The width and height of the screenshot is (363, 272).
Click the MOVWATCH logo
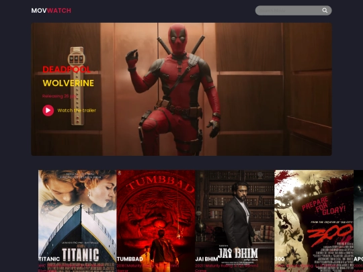point(51,10)
